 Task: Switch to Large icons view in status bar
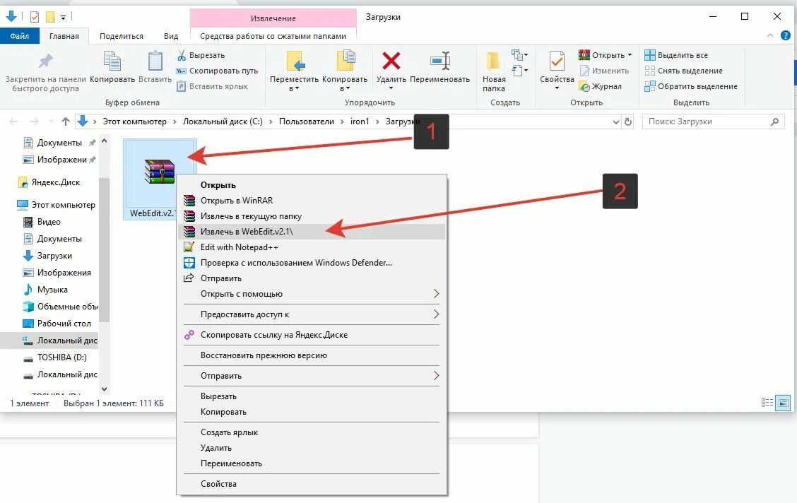(x=784, y=403)
